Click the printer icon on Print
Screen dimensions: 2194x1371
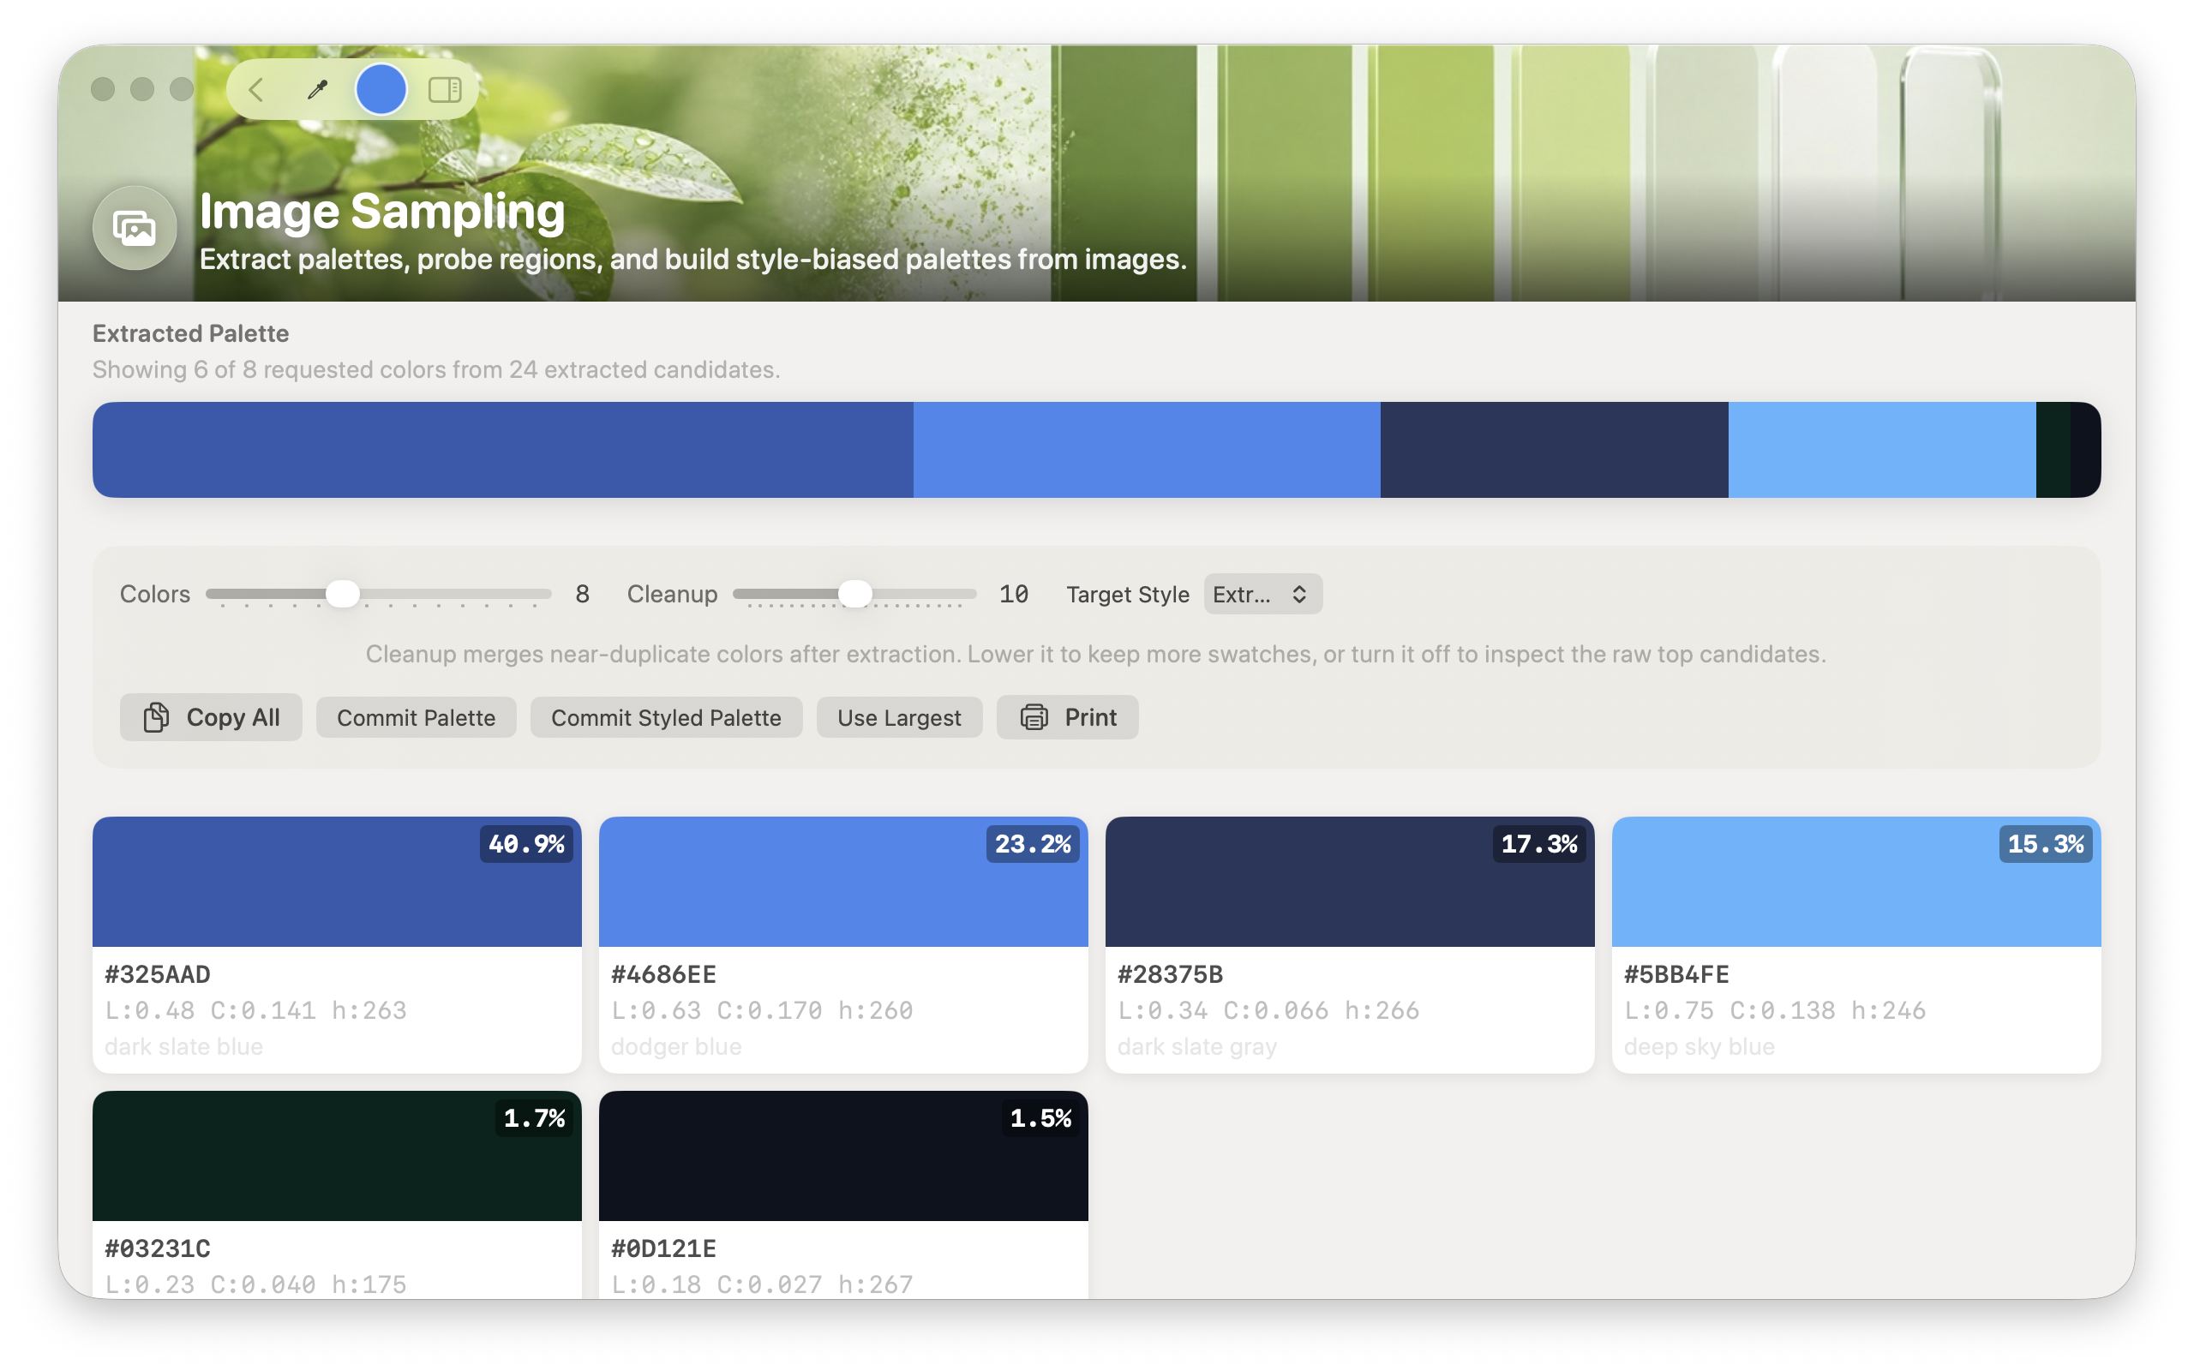(1034, 717)
